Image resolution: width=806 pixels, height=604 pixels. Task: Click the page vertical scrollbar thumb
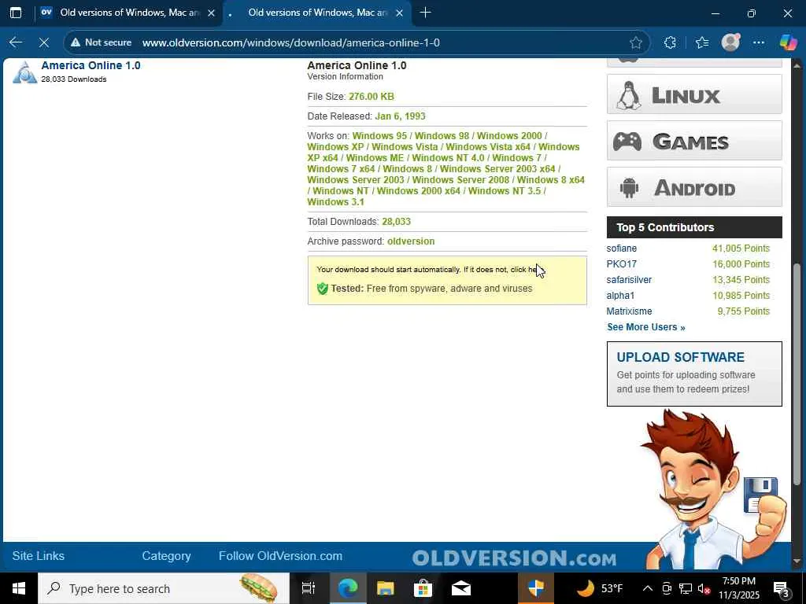pyautogui.click(x=797, y=375)
